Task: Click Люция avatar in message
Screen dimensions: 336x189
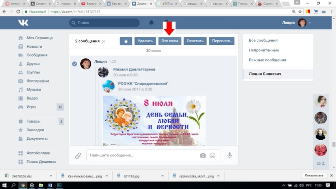Action: pos(85,64)
